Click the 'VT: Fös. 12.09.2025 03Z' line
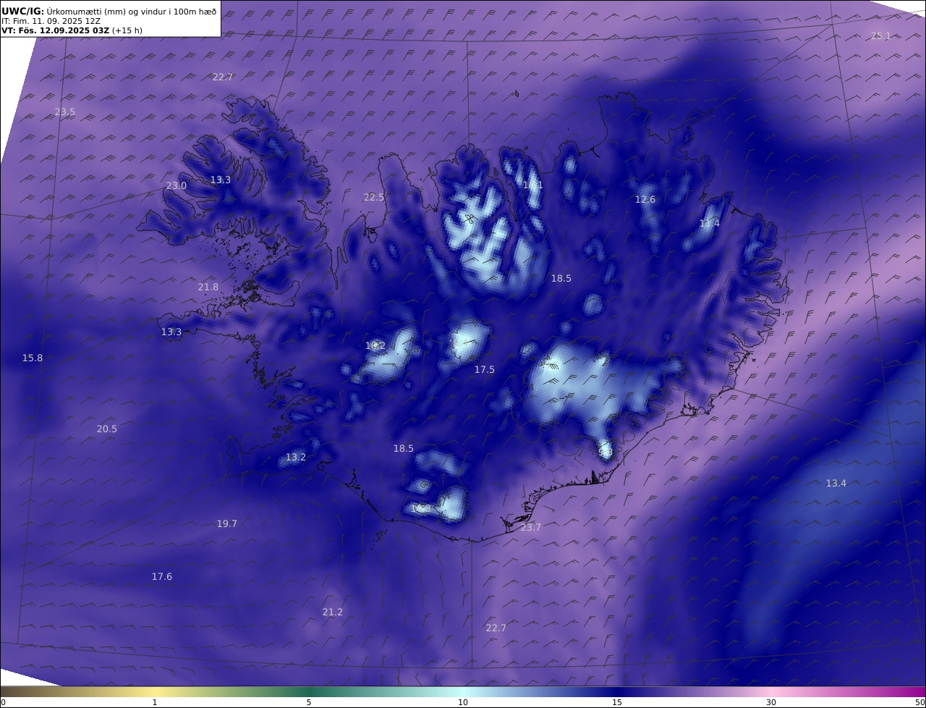The width and height of the screenshot is (926, 708). 72,30
